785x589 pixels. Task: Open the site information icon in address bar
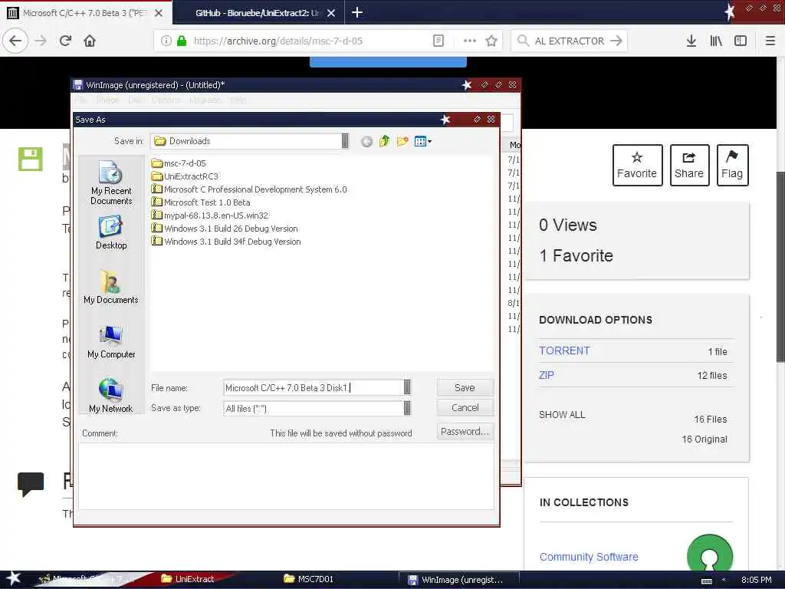(x=166, y=41)
